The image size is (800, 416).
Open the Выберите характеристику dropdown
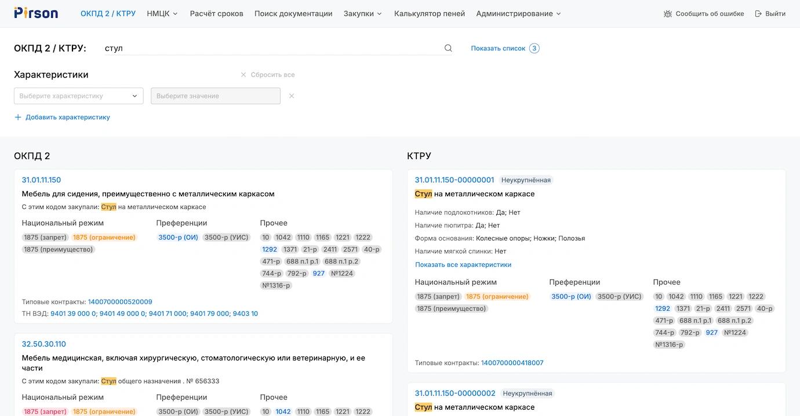tap(78, 96)
